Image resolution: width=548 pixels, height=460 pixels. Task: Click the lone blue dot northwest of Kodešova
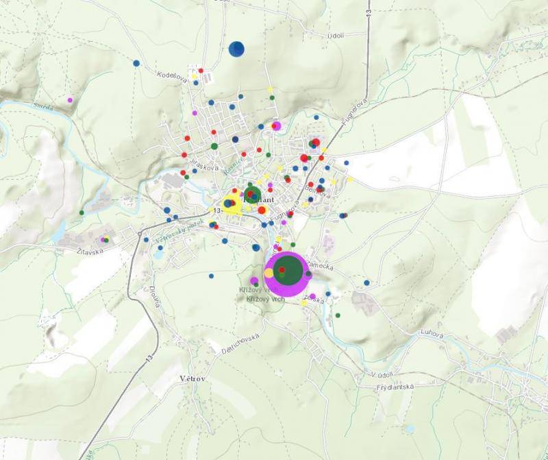pos(136,63)
